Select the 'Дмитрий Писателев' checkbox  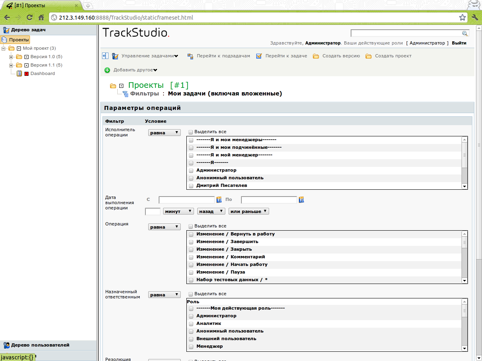click(x=191, y=186)
